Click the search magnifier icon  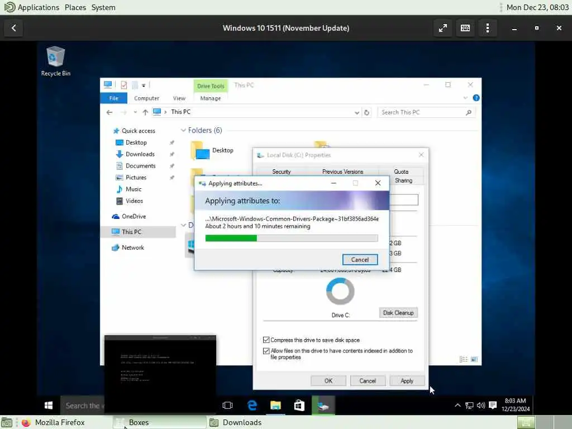coord(469,113)
